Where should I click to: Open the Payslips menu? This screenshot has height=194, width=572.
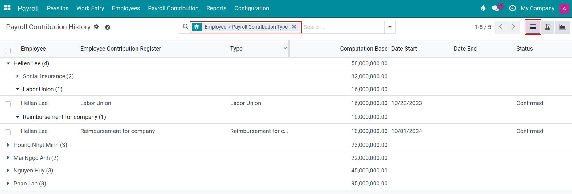pos(58,8)
